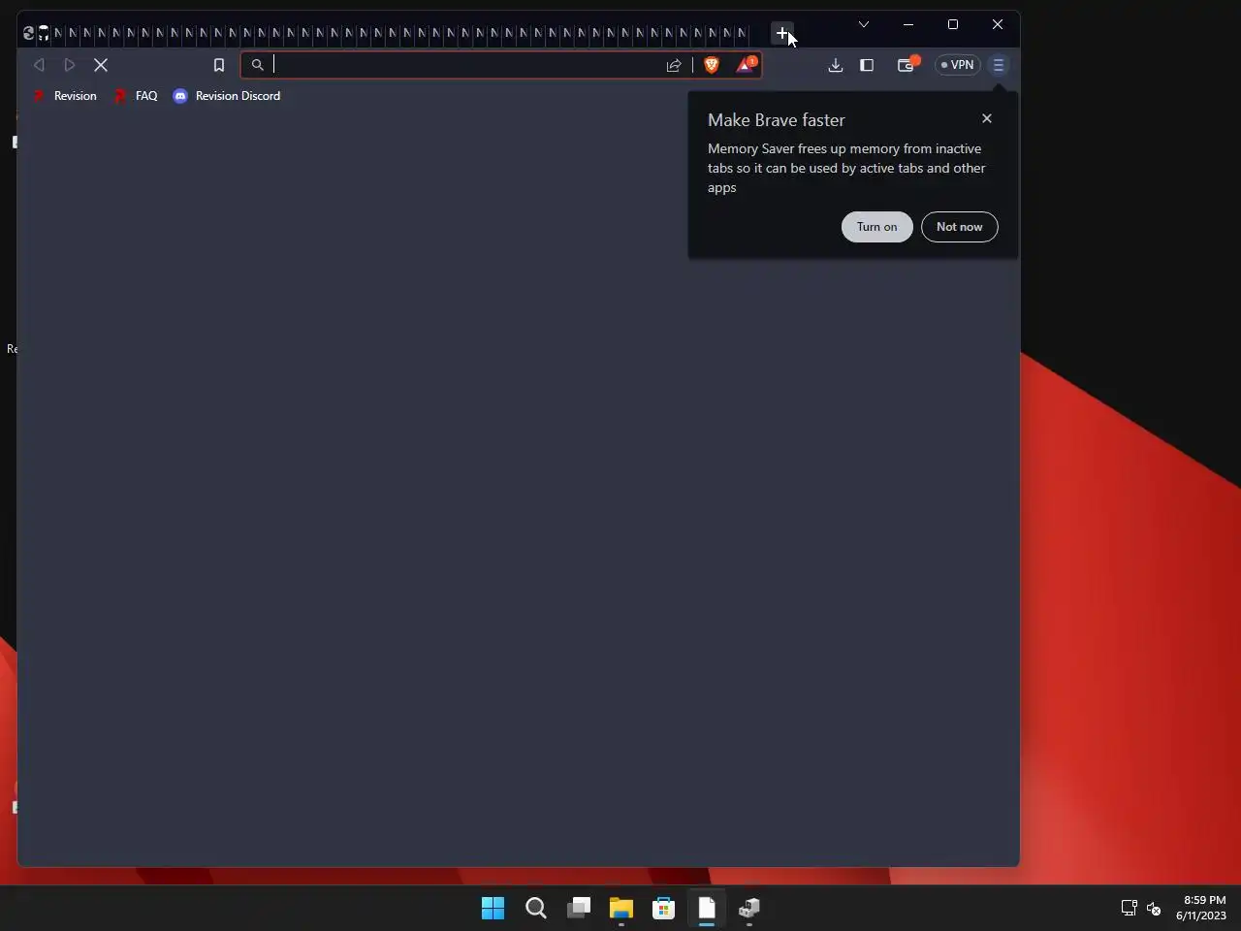Launch File Explorer from taskbar
Screen dimensions: 1241x931
pos(621,909)
